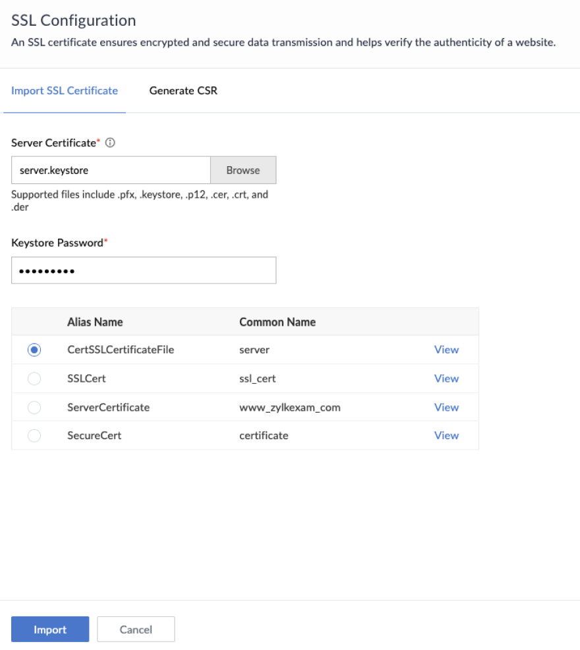Click the Common Name column header
The width and height of the screenshot is (580, 650).
tap(277, 322)
